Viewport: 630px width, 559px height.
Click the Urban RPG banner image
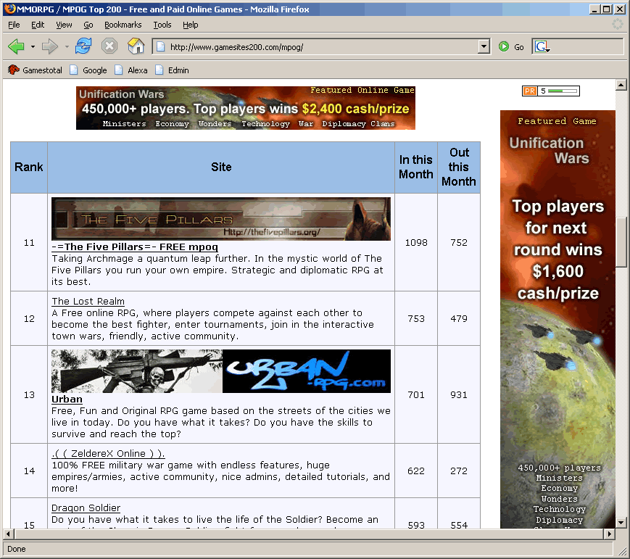[220, 370]
